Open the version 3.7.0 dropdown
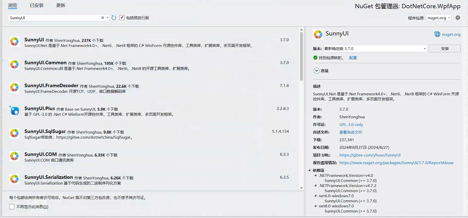This screenshot has height=218, width=468. coord(375,49)
